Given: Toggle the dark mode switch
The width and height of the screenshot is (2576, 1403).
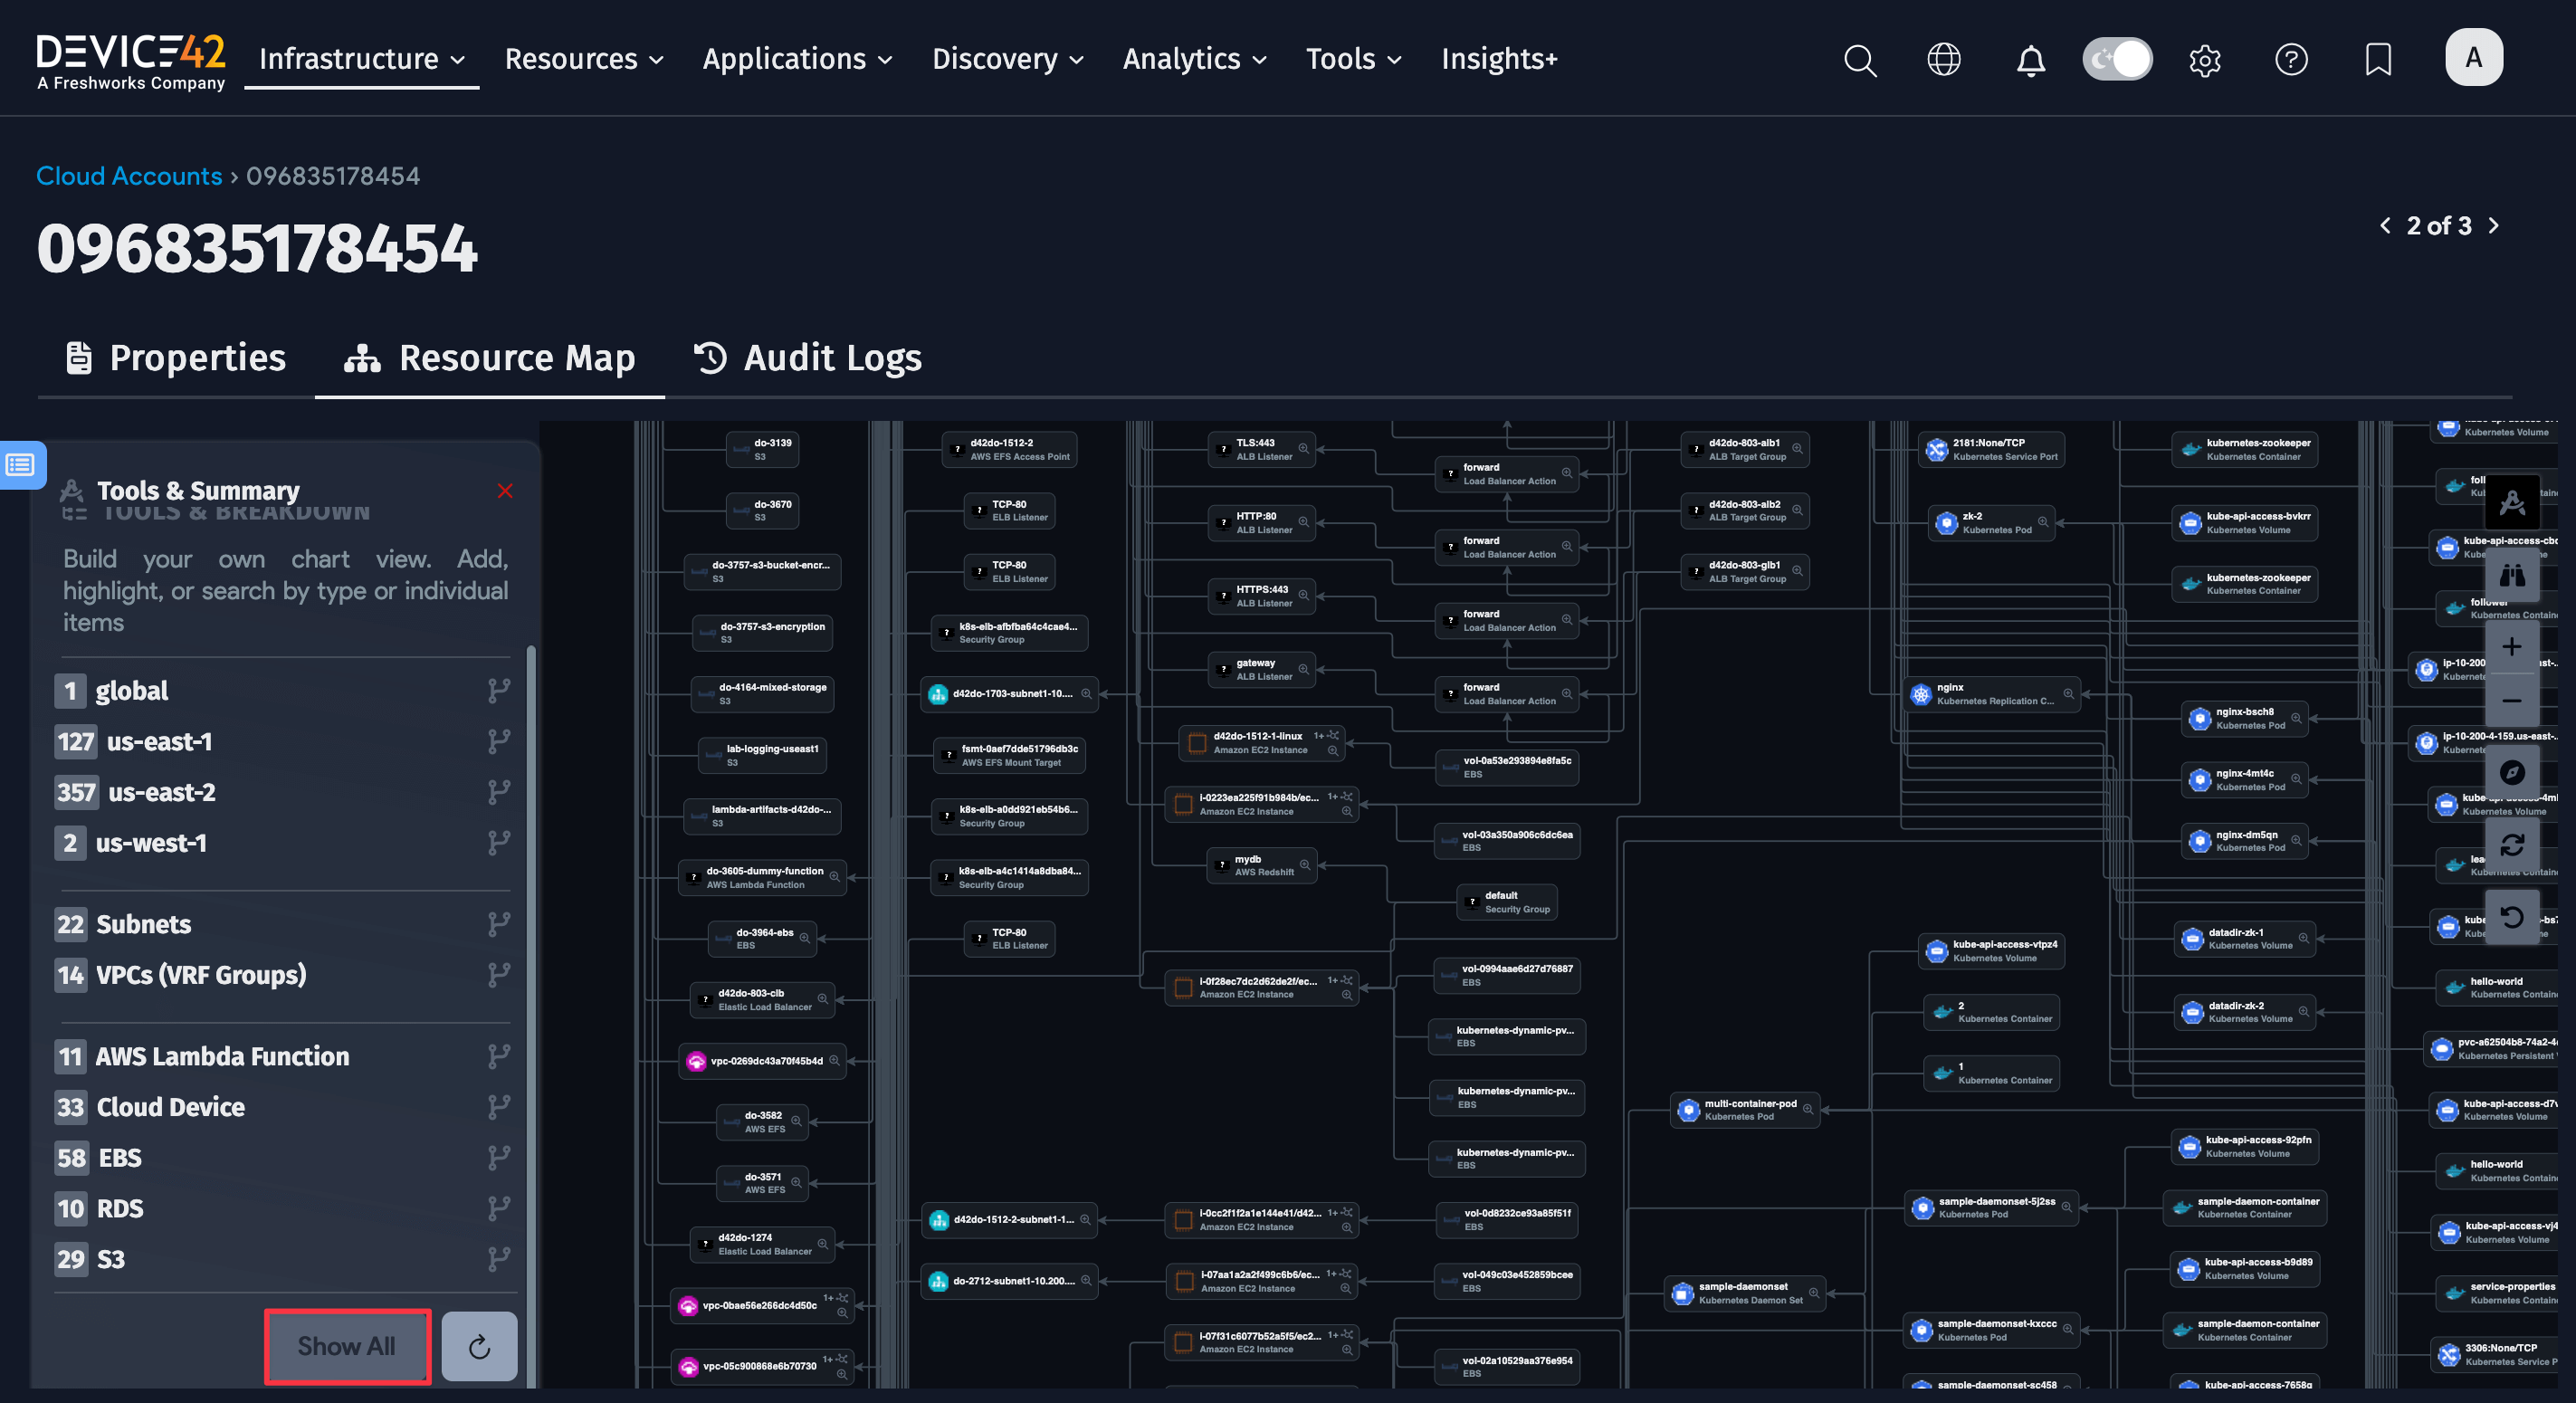Looking at the screenshot, I should click(x=2117, y=60).
